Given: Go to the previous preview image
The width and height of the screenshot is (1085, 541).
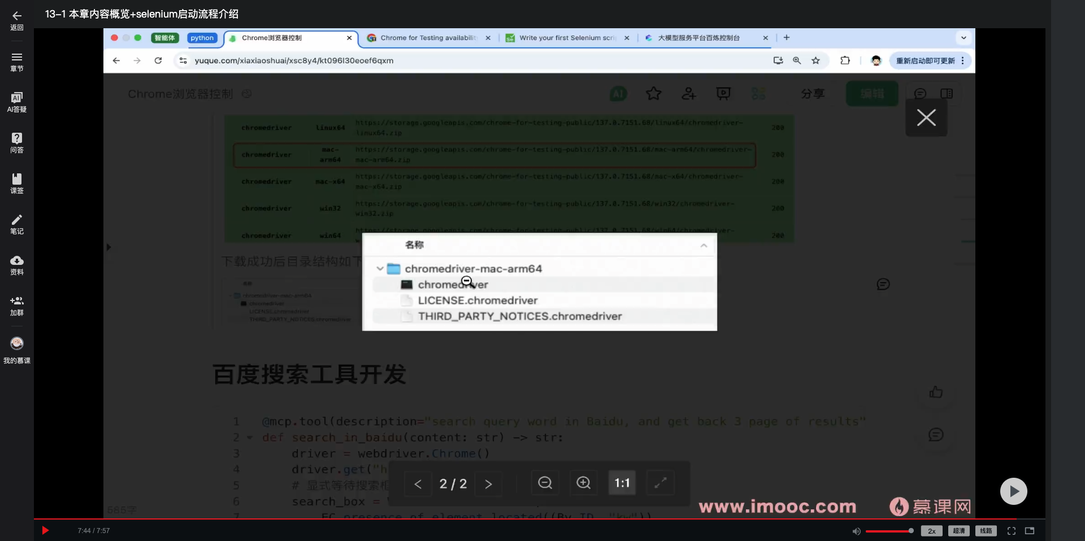Looking at the screenshot, I should point(418,483).
